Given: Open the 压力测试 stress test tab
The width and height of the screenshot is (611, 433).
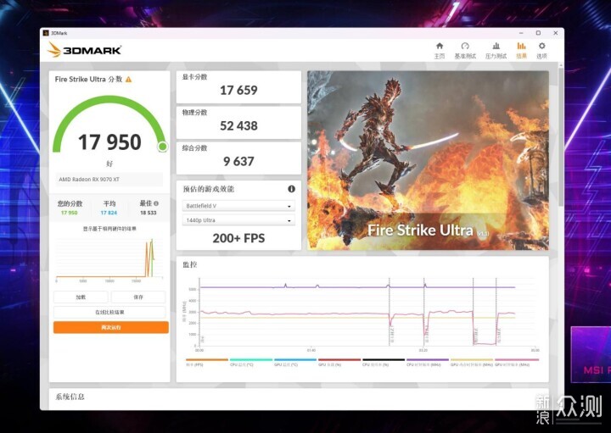Looking at the screenshot, I should click(496, 51).
